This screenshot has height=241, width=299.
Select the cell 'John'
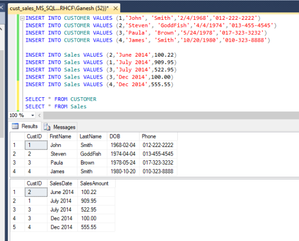point(62,145)
